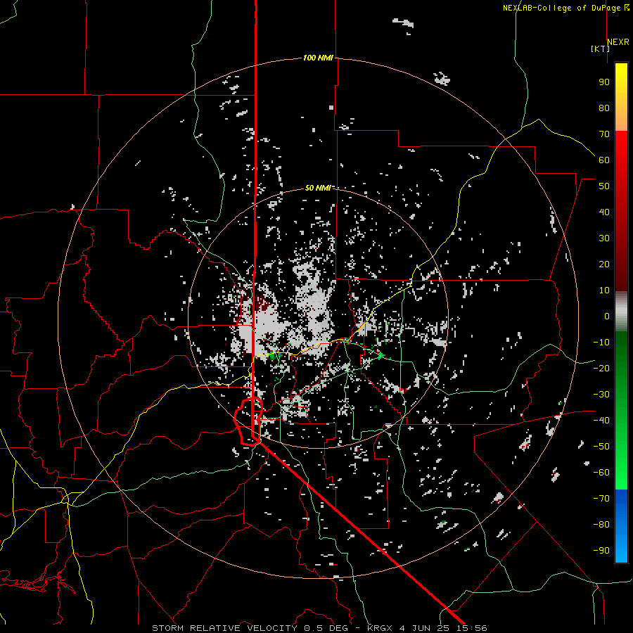Click the NEXR label above color bar
This screenshot has width=633, height=633.
click(x=618, y=42)
